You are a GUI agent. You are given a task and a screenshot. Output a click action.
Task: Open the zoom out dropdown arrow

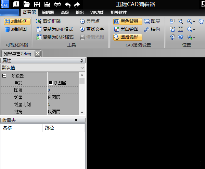pos(194,30)
